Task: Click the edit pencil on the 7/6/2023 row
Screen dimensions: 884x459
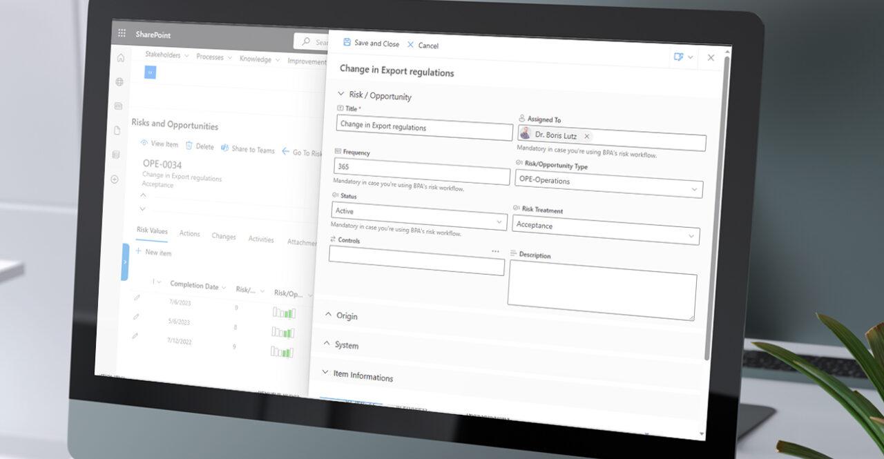Action: (137, 298)
